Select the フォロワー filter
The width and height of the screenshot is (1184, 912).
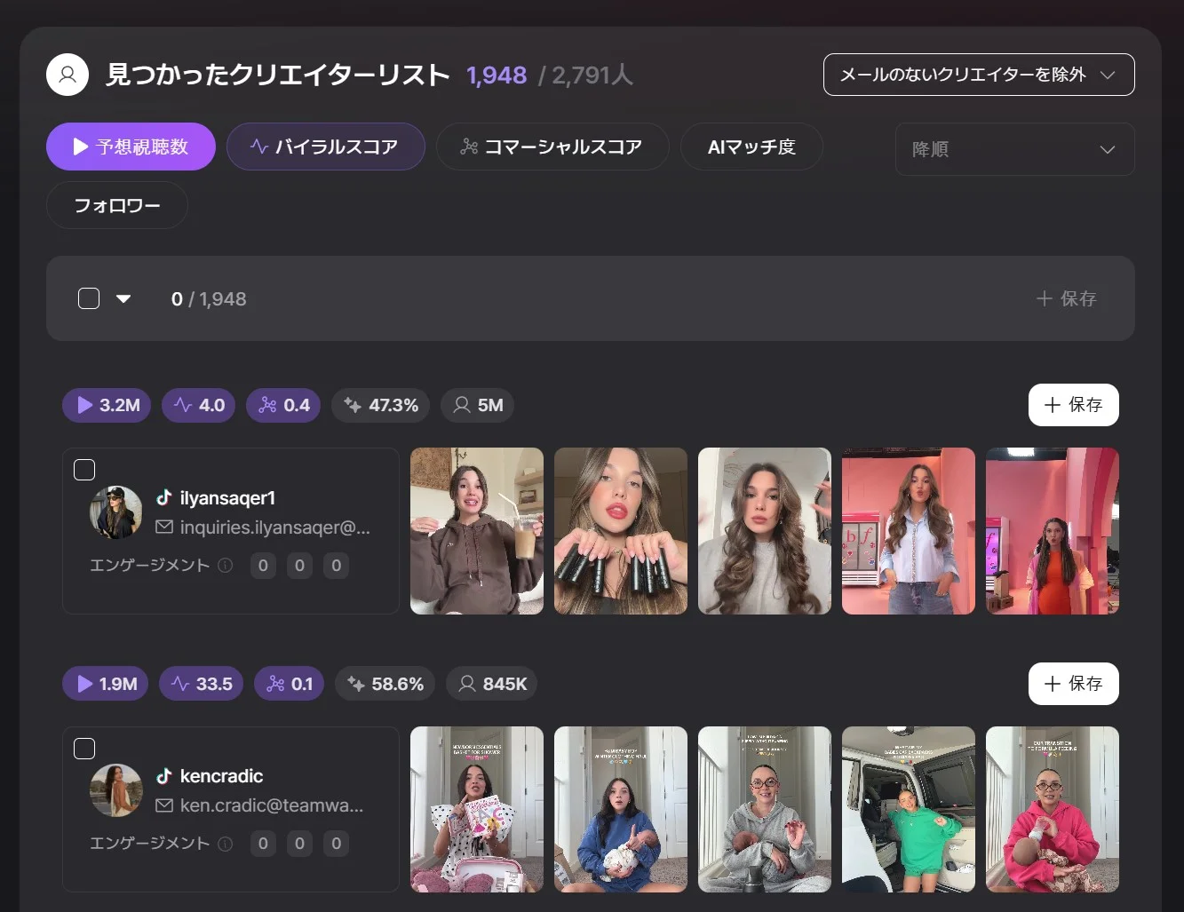(x=116, y=205)
